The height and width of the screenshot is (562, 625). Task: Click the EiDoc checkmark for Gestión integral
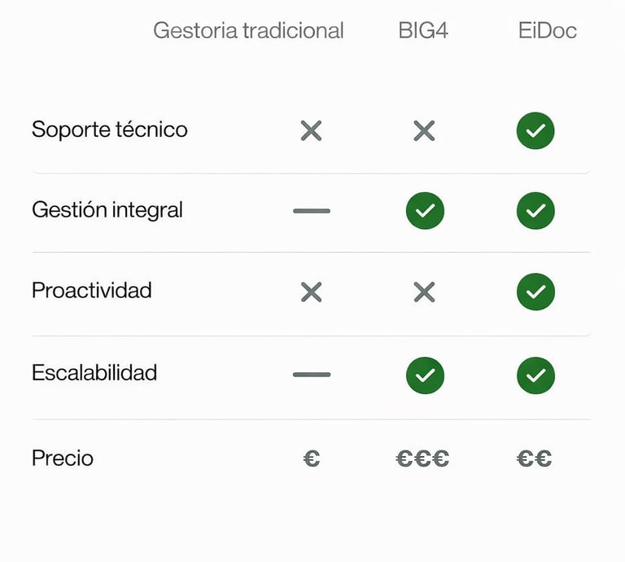tap(535, 211)
